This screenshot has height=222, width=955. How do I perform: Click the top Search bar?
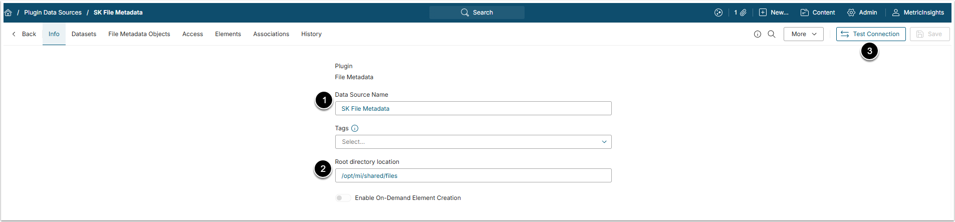tap(476, 13)
